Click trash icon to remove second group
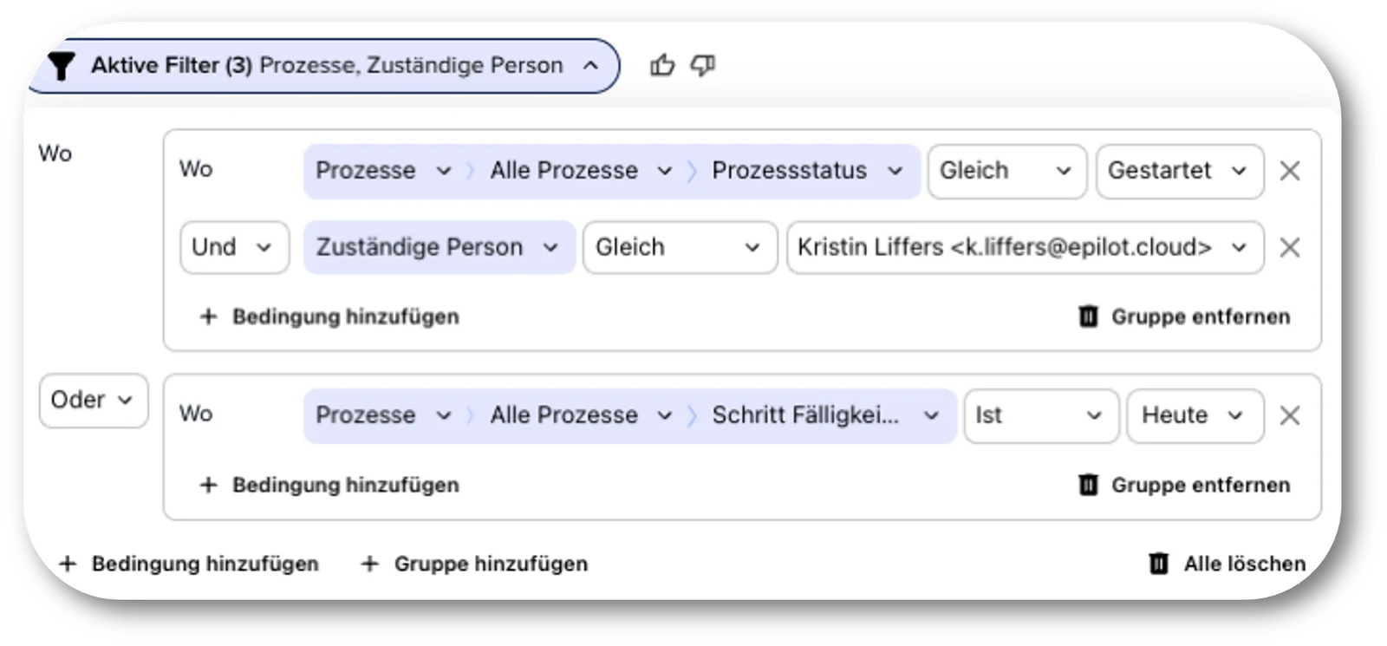The width and height of the screenshot is (1387, 646). click(x=1088, y=485)
